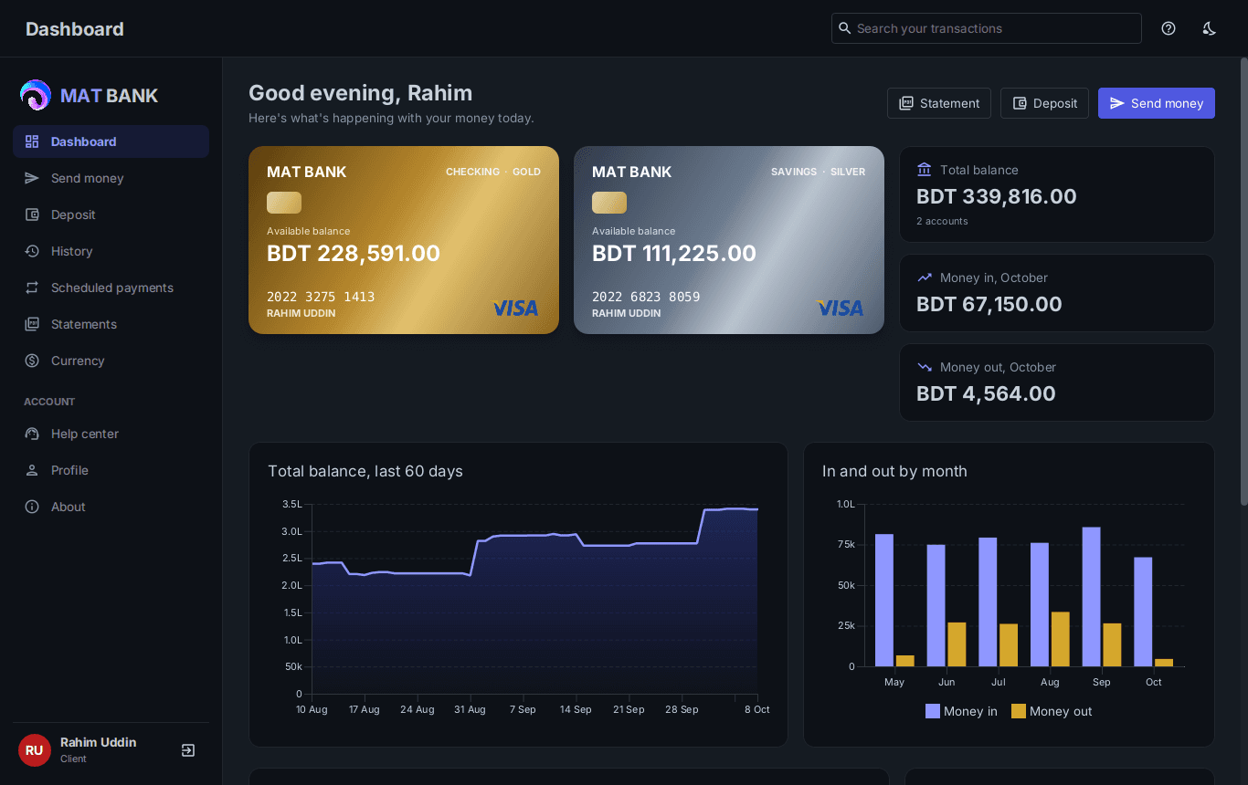Click the Deposit wallet icon in sidebar
This screenshot has width=1248, height=785.
(x=32, y=215)
